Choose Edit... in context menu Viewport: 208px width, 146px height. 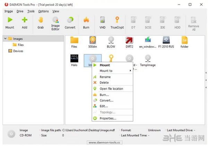click(112, 106)
